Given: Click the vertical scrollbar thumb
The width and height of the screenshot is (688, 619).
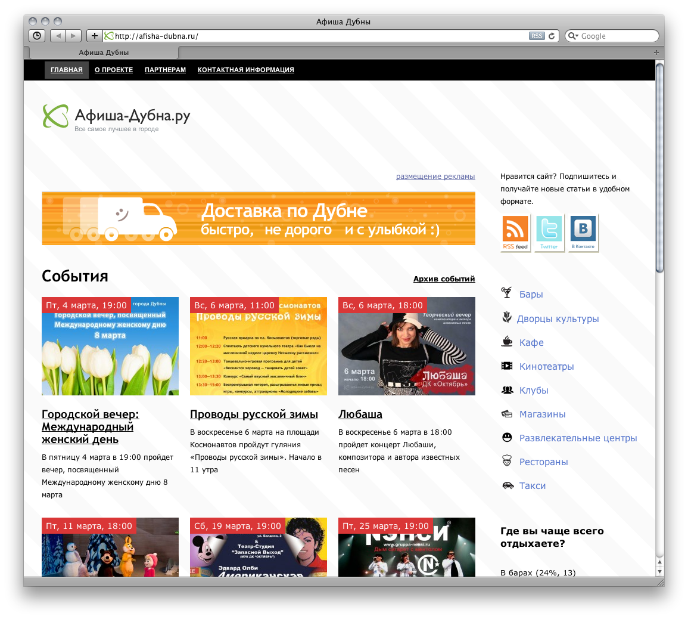Looking at the screenshot, I should click(x=659, y=168).
